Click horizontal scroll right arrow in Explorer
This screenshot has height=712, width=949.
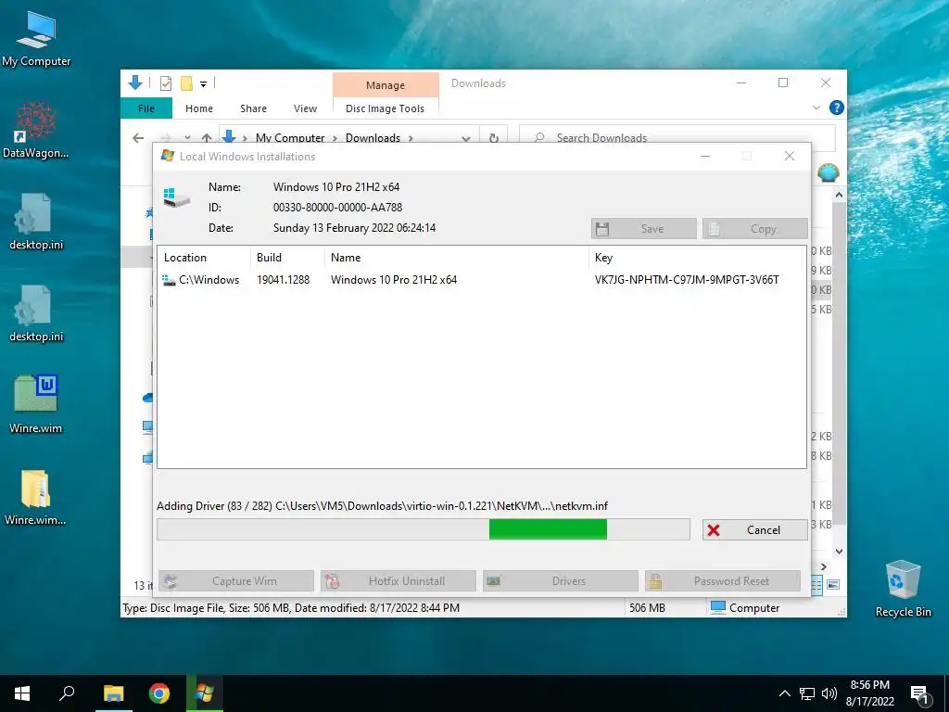[823, 566]
